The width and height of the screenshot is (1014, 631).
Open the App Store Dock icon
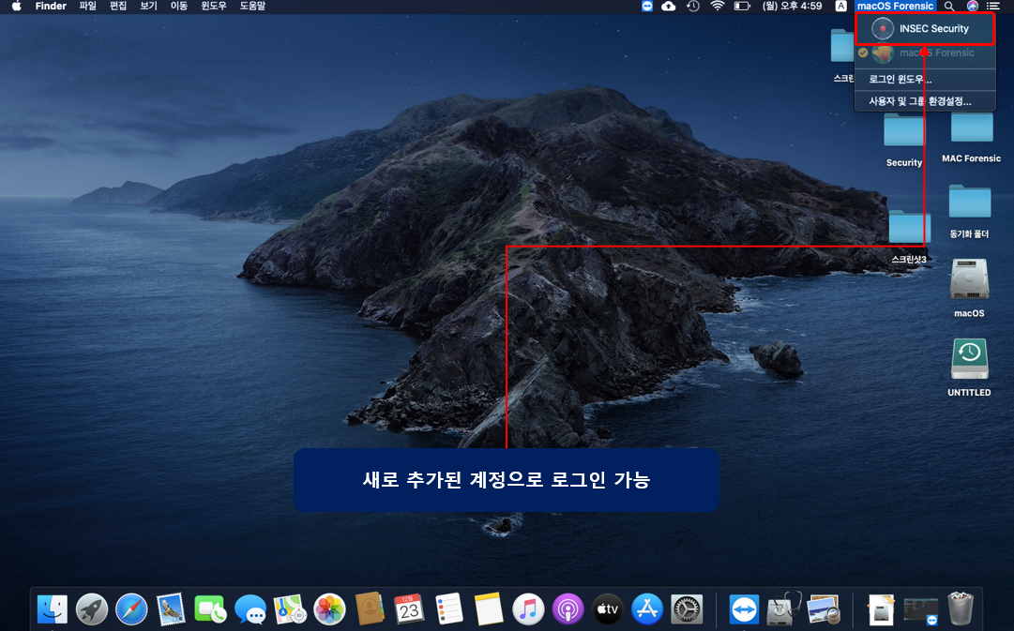click(x=647, y=609)
